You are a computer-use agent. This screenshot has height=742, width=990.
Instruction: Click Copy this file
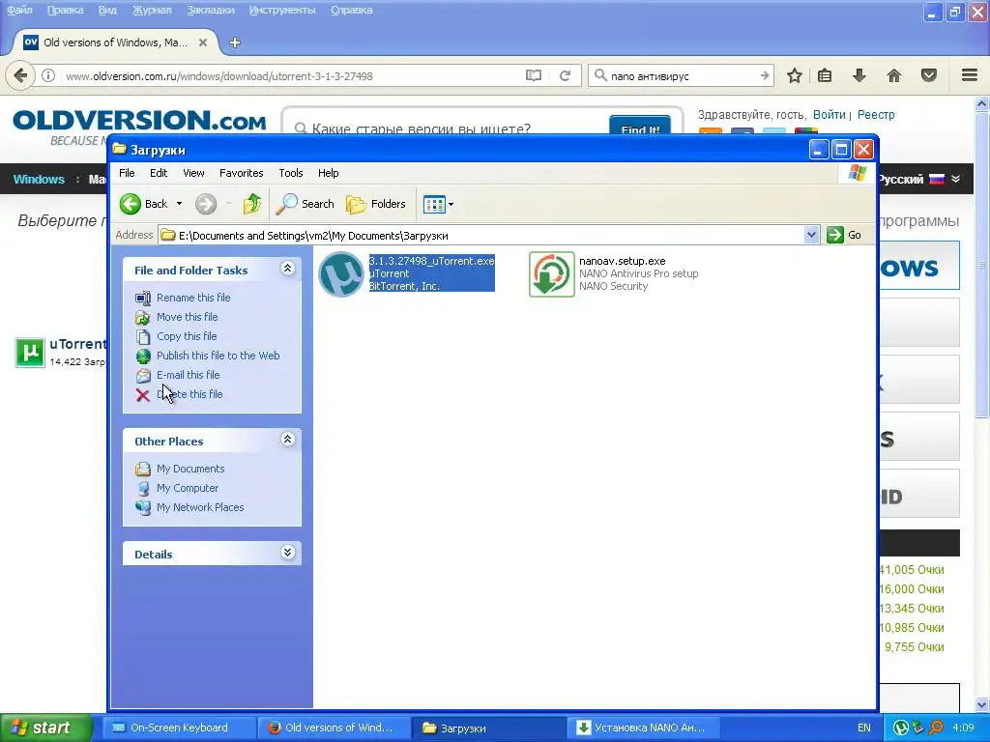187,336
